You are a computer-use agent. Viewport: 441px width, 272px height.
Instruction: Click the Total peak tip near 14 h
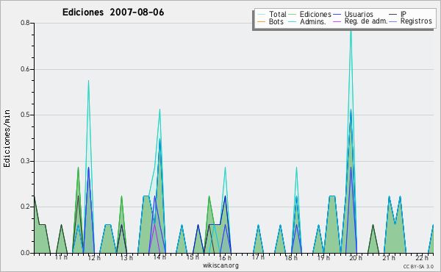(159, 110)
